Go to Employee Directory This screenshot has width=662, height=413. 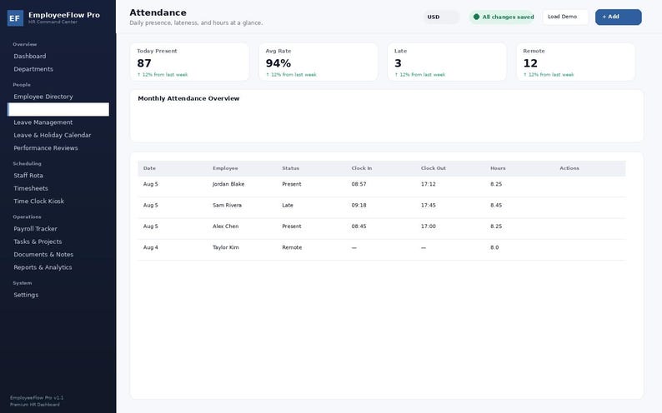43,97
